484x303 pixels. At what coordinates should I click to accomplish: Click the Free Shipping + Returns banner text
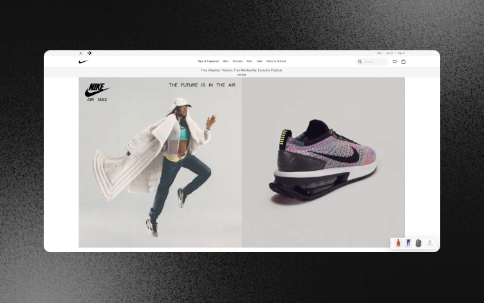pyautogui.click(x=242, y=70)
